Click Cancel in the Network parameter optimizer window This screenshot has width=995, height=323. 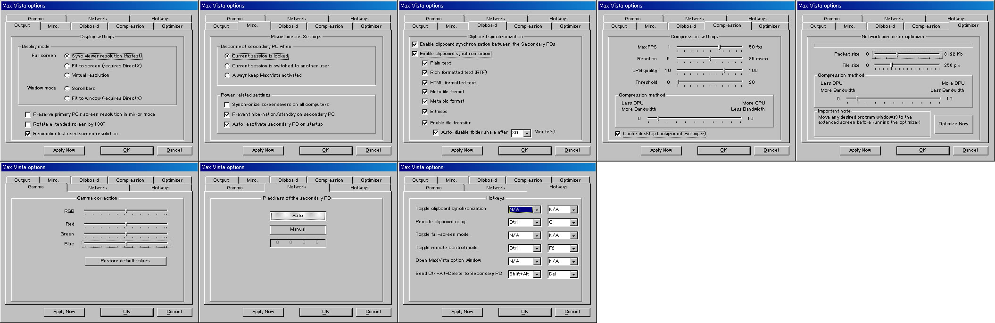(970, 150)
